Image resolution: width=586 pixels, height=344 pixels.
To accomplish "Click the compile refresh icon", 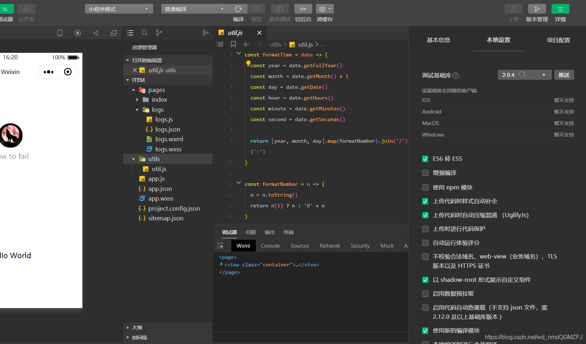I will click(x=238, y=9).
